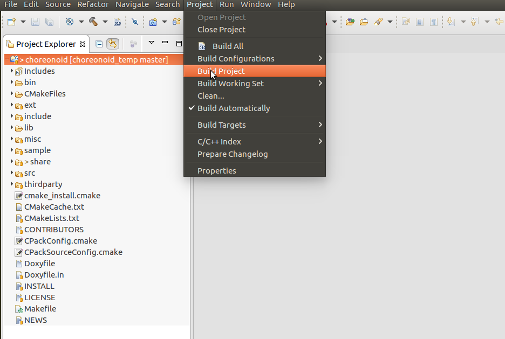Expand the src folder in tree
This screenshot has width=505, height=339.
tap(12, 173)
